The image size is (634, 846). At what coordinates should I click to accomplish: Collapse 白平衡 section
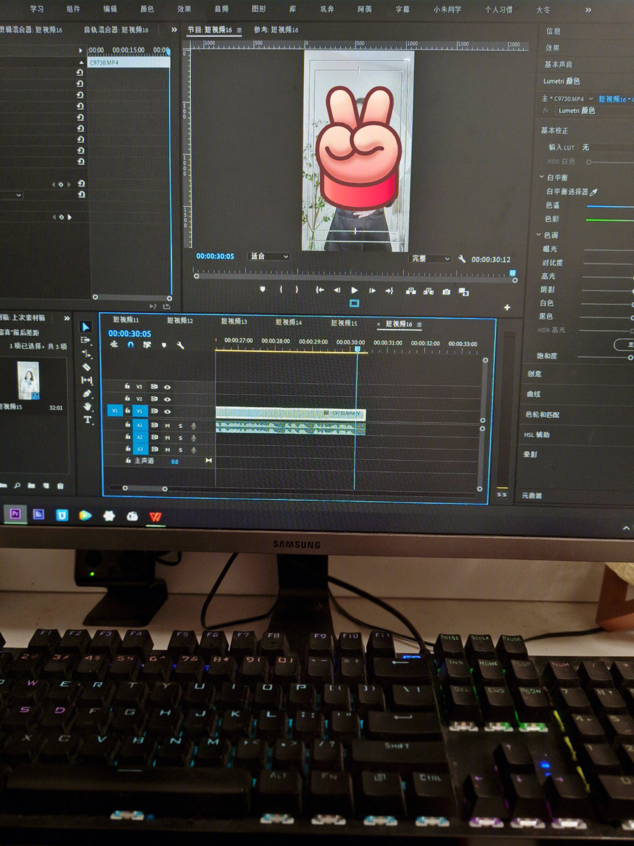542,177
